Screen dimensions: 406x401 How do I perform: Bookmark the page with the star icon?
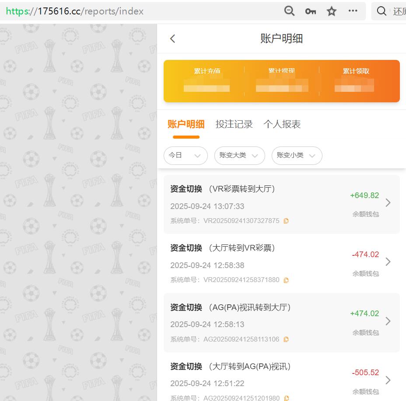point(331,11)
